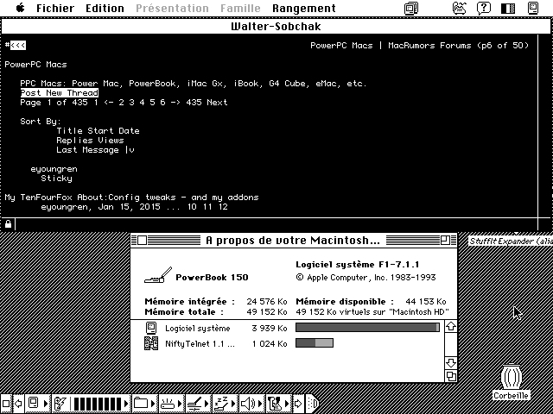Image resolution: width=553 pixels, height=414 pixels.
Task: Expand the File Sharing module arrow
Action: tap(153, 403)
